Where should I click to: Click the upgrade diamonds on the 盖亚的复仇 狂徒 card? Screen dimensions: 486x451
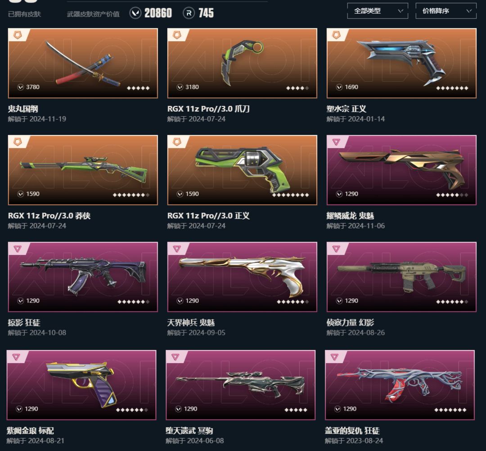point(450,410)
